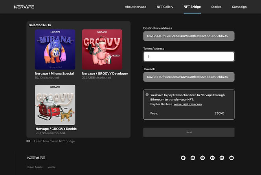The width and height of the screenshot is (261, 175).
Task: Click the Destination address field
Action: 189,36
